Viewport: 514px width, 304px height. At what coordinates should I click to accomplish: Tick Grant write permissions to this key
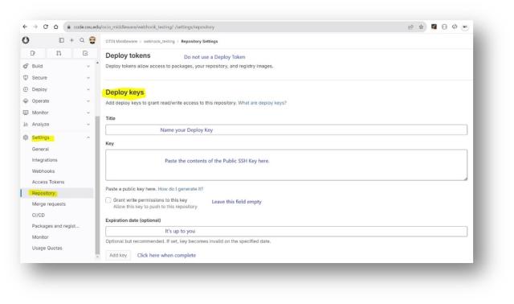coord(108,200)
